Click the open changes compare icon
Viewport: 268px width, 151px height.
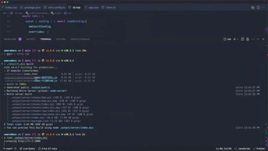point(253,8)
